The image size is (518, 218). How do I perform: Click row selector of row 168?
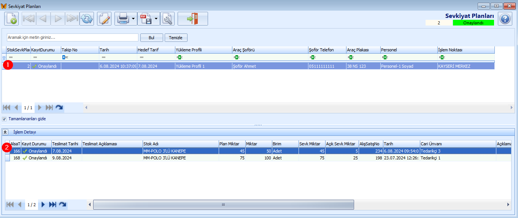[8, 158]
